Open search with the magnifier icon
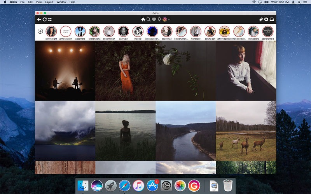This screenshot has height=194, width=311. (149, 19)
